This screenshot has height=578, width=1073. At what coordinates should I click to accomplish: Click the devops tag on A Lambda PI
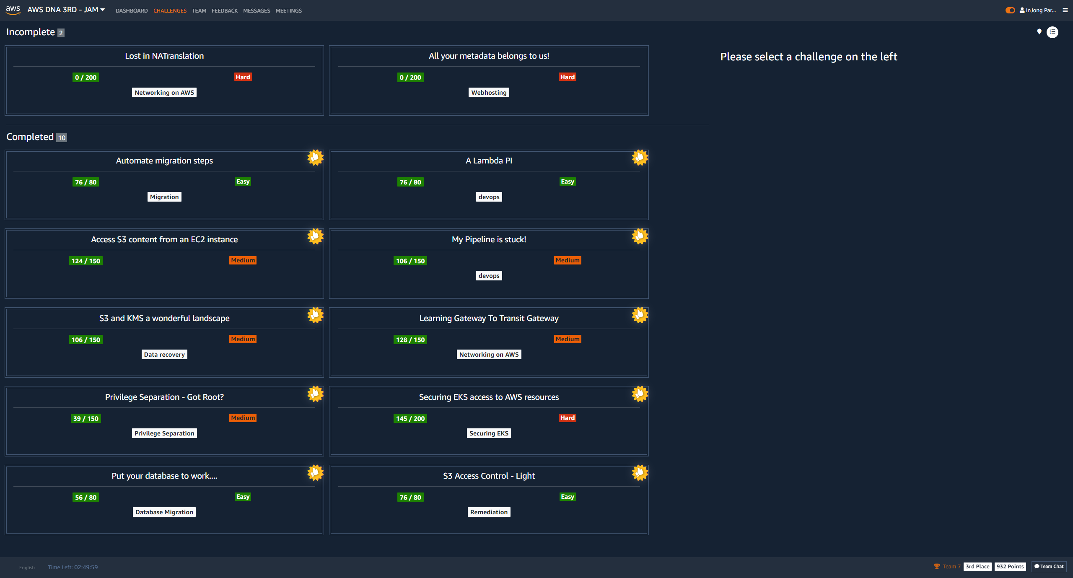tap(489, 197)
